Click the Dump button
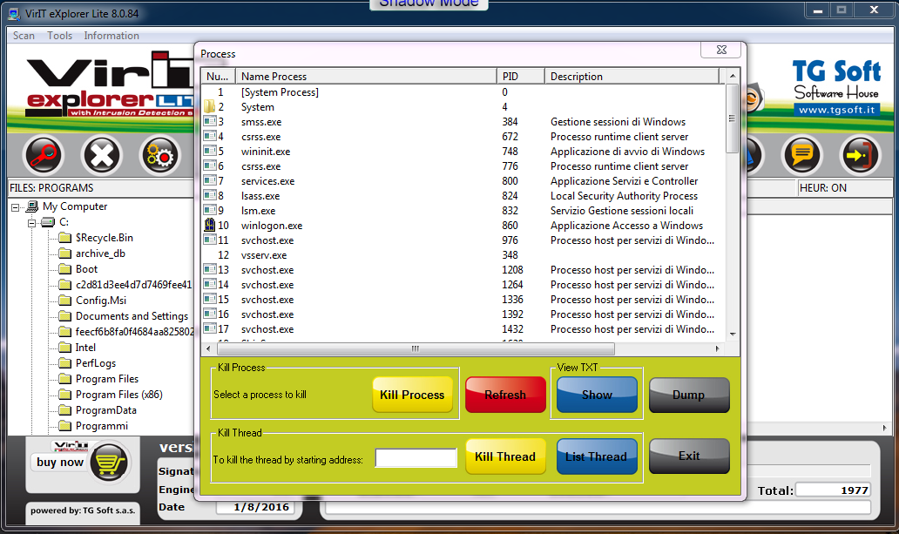 (689, 395)
